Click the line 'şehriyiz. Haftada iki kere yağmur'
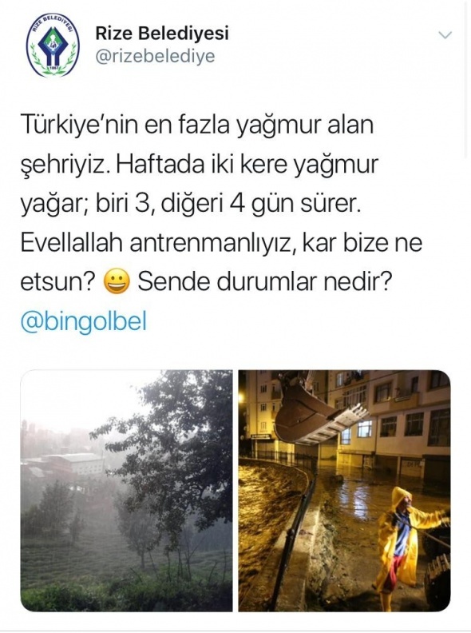471x633 pixels. click(x=200, y=165)
